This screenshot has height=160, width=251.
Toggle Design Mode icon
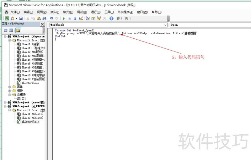[x=81, y=19]
